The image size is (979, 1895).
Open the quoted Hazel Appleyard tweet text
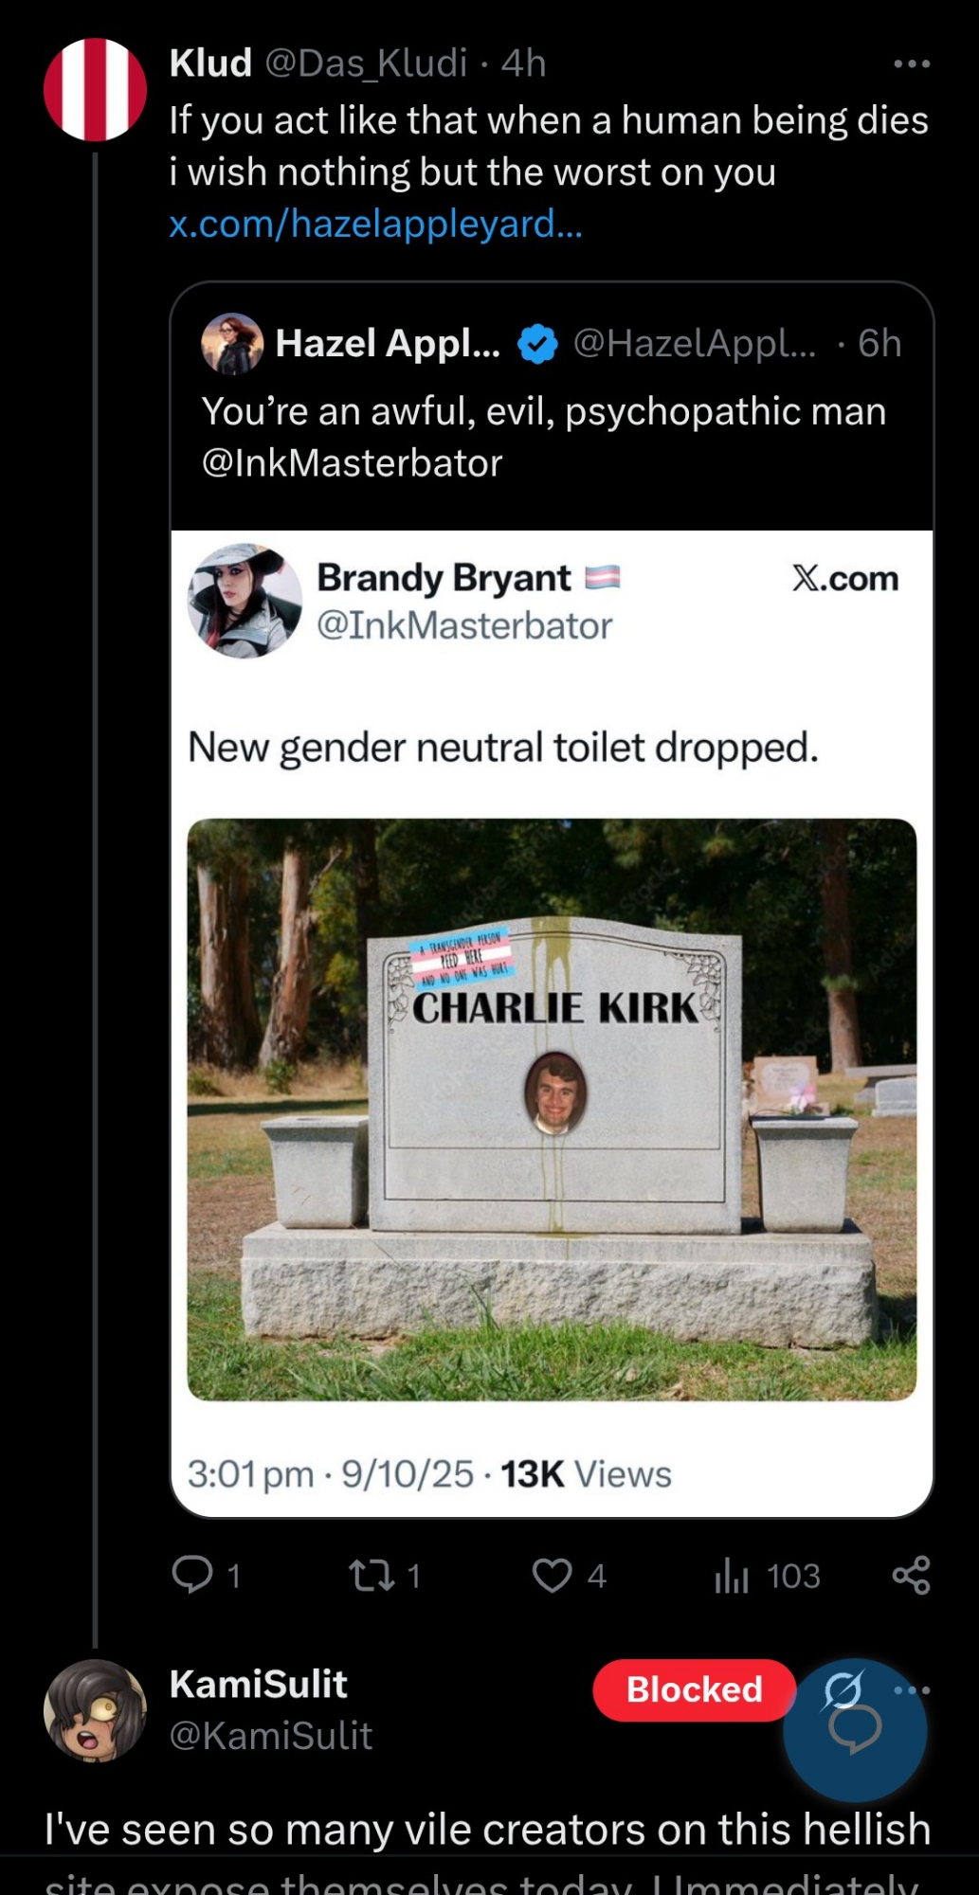[x=543, y=437]
